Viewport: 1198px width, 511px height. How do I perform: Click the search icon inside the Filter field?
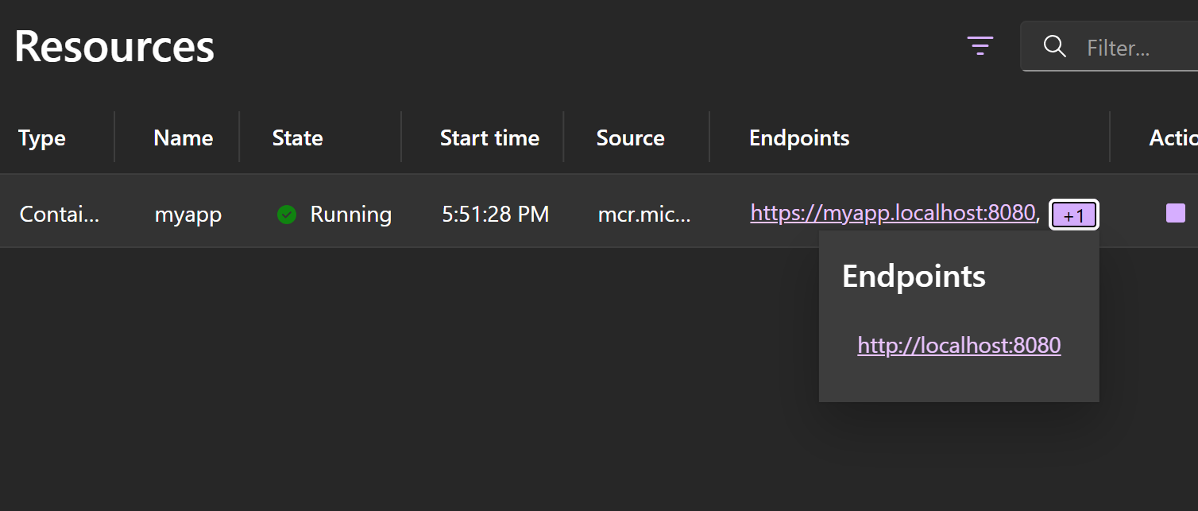click(x=1054, y=47)
